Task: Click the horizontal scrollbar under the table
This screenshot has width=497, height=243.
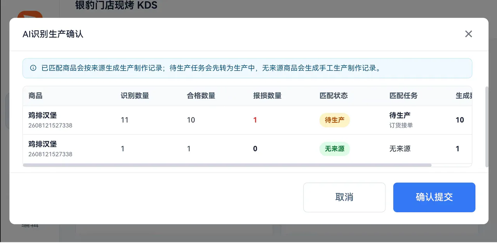Action: [x=227, y=165]
